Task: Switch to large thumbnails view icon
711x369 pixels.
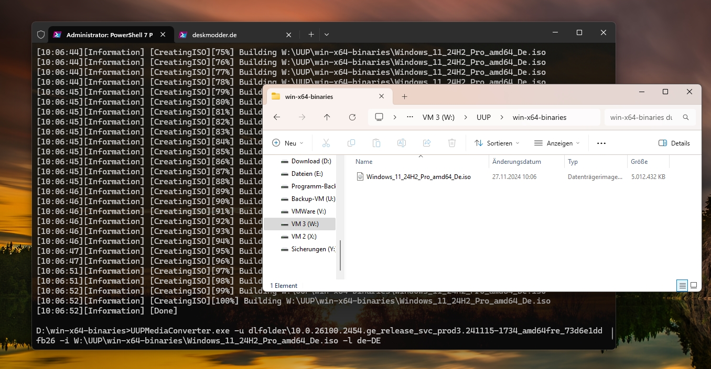Action: click(694, 286)
